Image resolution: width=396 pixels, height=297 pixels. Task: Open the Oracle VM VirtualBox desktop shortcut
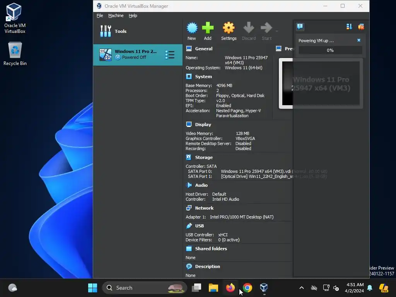pyautogui.click(x=15, y=18)
